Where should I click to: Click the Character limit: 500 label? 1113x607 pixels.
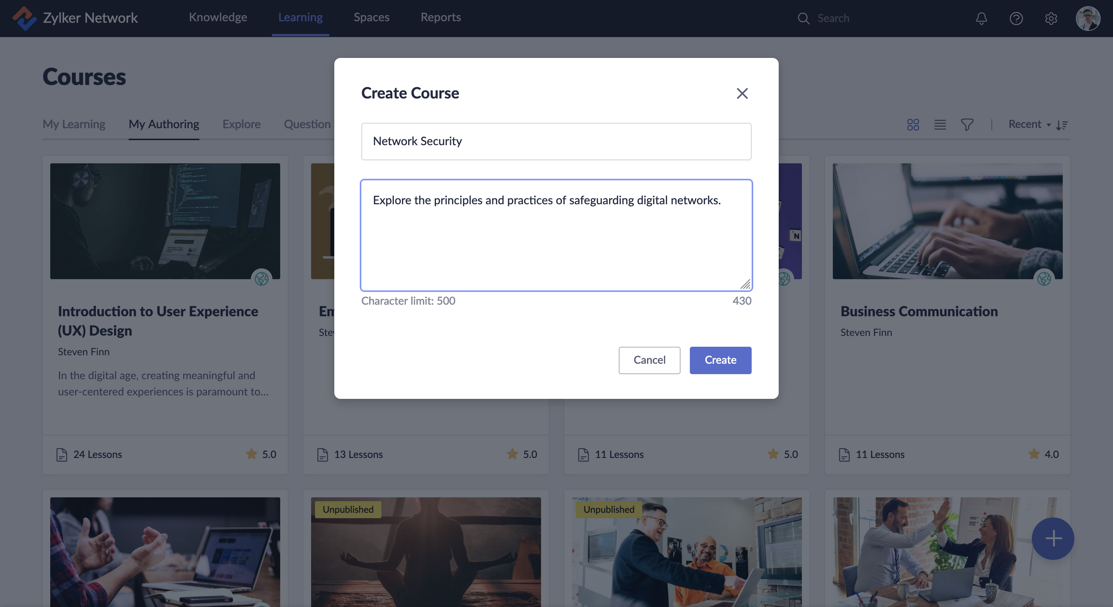tap(408, 301)
